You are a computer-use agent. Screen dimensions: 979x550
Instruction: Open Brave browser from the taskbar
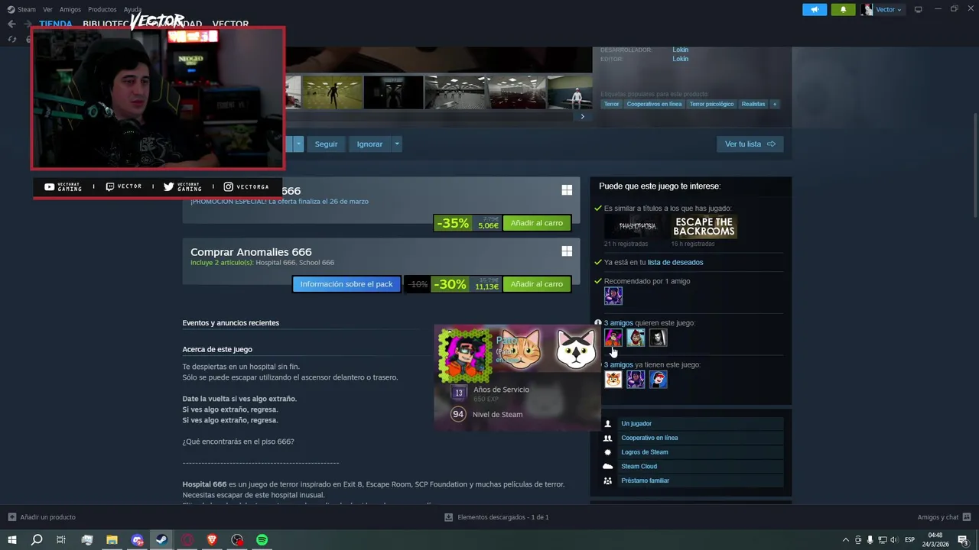(212, 539)
